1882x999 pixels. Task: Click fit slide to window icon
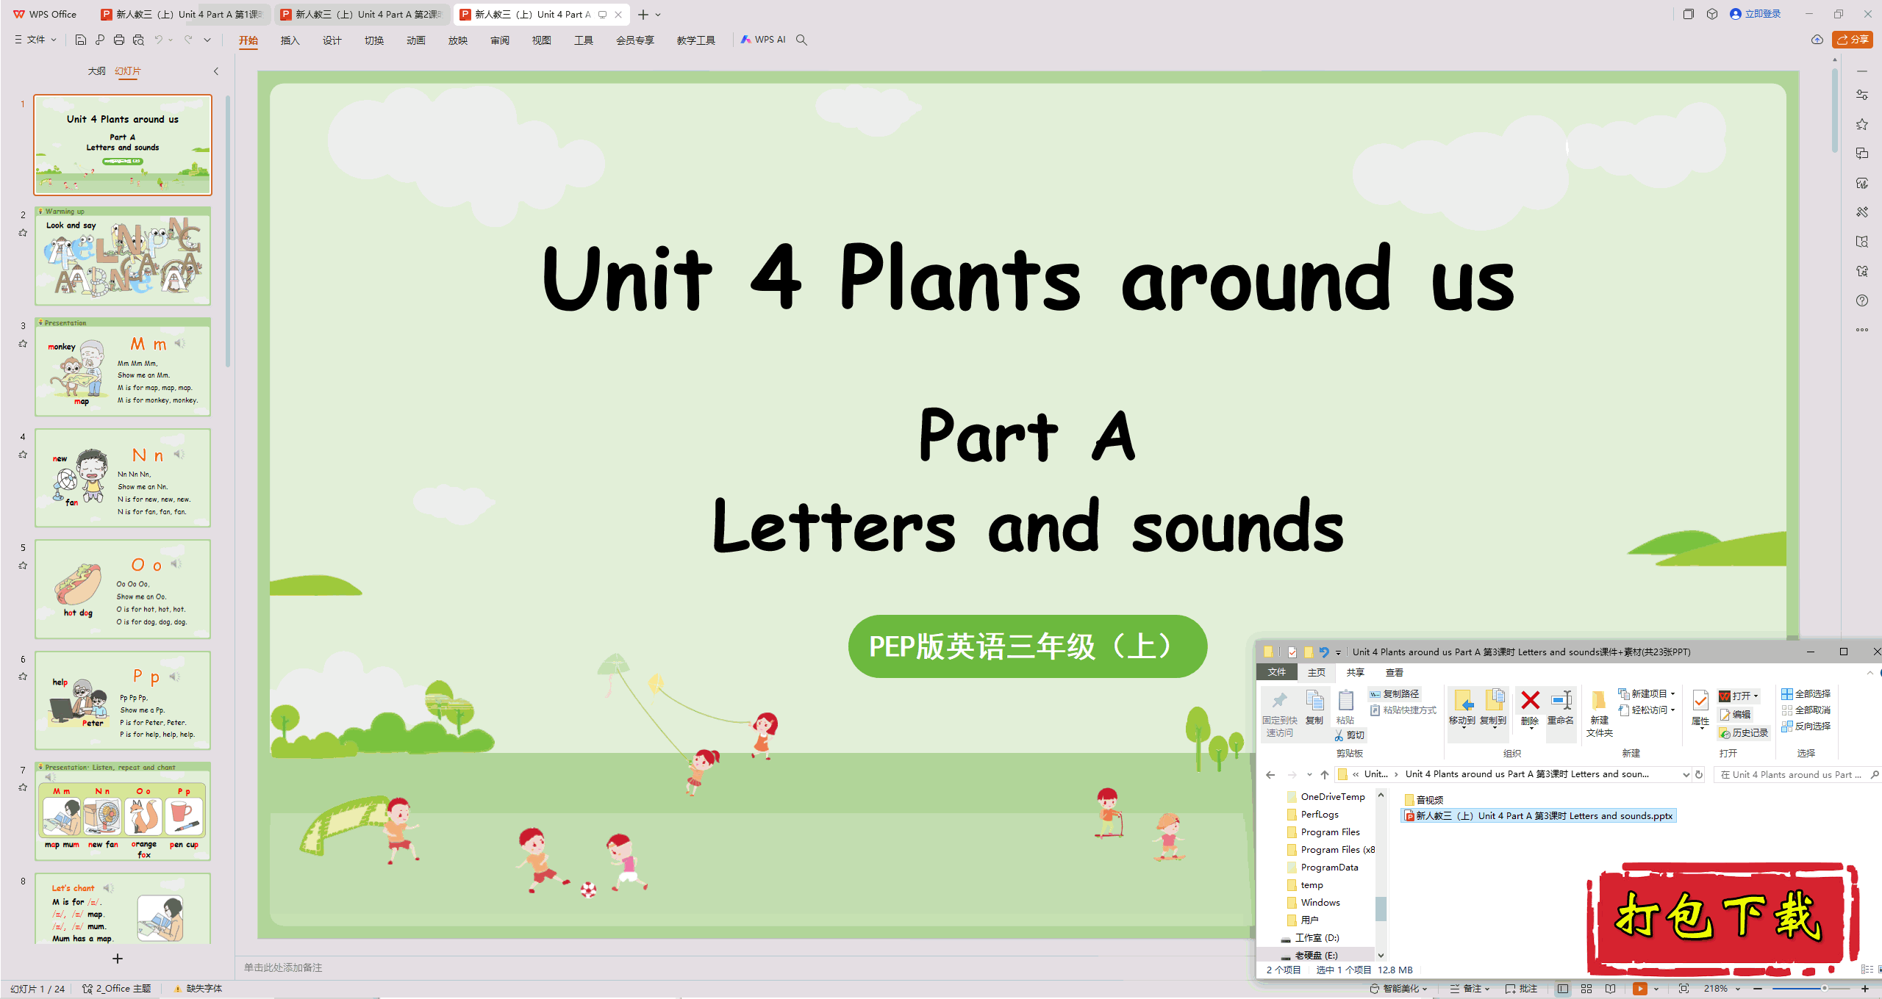coord(1684,989)
